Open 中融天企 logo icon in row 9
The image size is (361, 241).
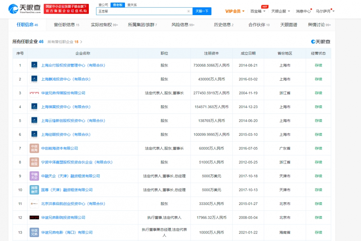[34, 176]
